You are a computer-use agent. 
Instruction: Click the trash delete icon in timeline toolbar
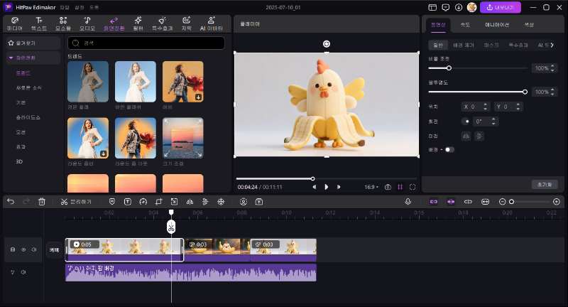click(x=42, y=202)
